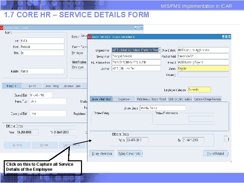Minimize the Employee Basic Details window
The width and height of the screenshot is (244, 183).
[x=136, y=27]
